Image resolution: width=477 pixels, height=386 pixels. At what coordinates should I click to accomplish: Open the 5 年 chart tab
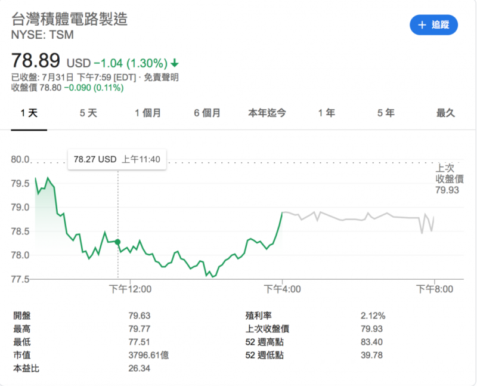[386, 113]
